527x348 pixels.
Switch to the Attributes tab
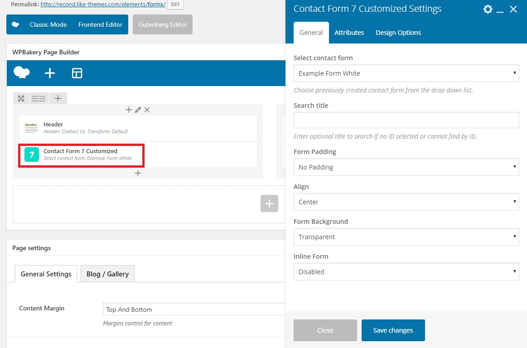click(x=349, y=33)
